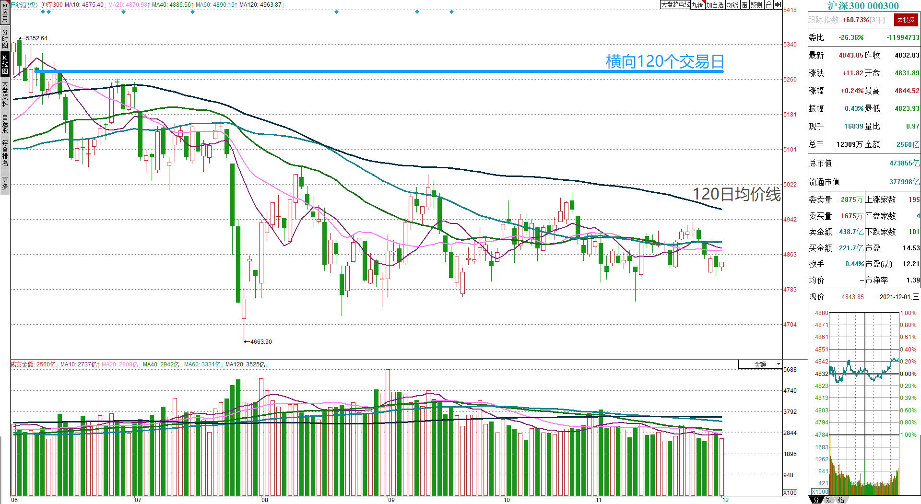Viewport: 921px width, 504px height.
Task: Click the lock icon in chart toolbar
Action: 768,5
